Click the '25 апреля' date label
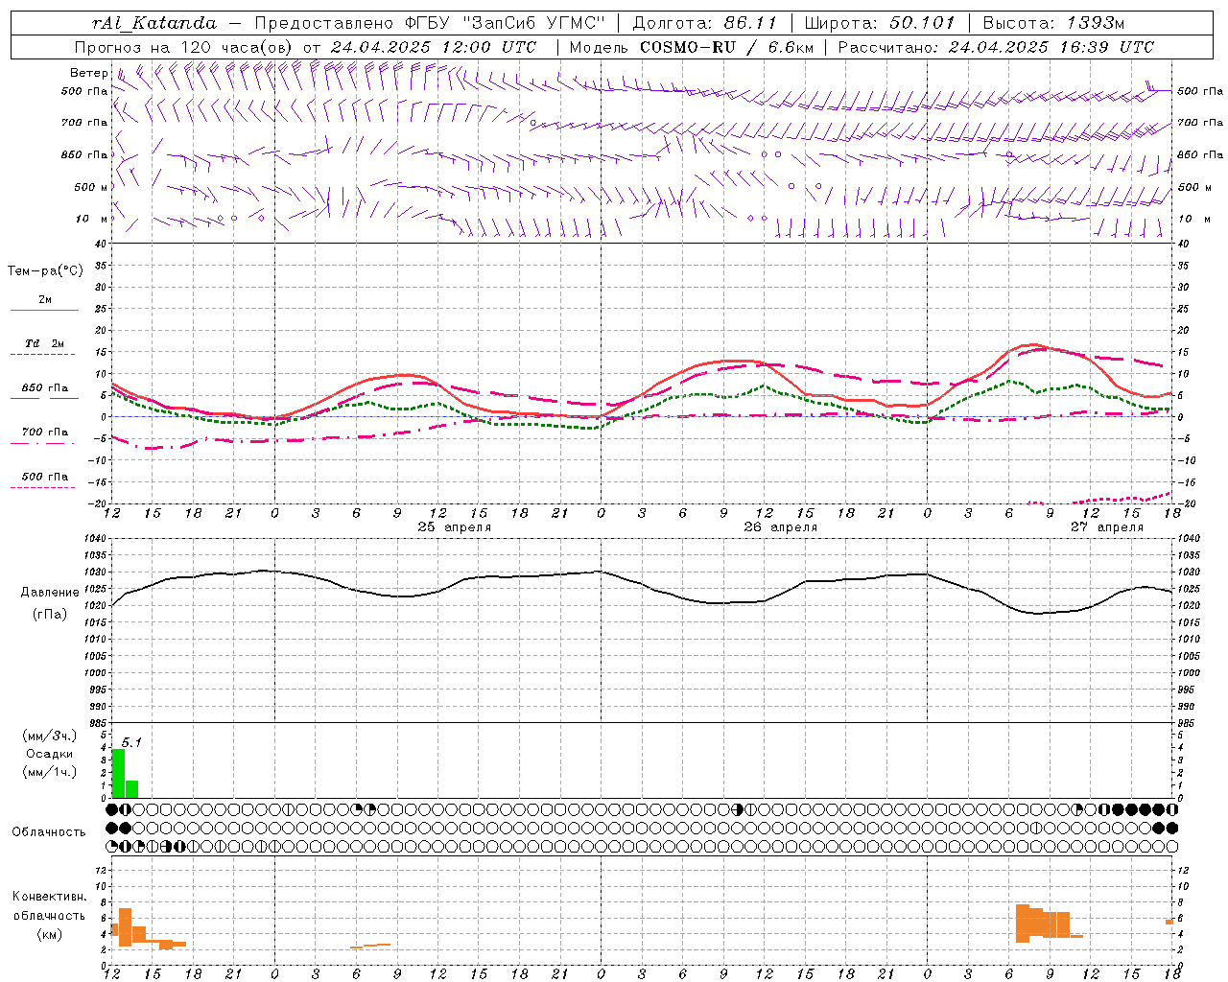Screen dimensions: 1228x982 [455, 527]
